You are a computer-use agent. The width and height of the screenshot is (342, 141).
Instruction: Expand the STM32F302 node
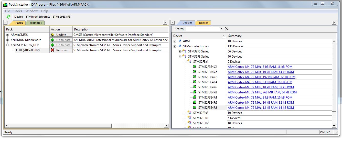tap(185, 123)
